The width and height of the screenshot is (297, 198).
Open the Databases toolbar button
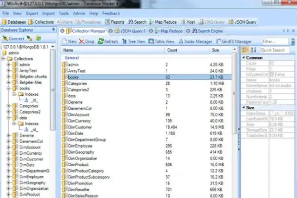[14, 22]
